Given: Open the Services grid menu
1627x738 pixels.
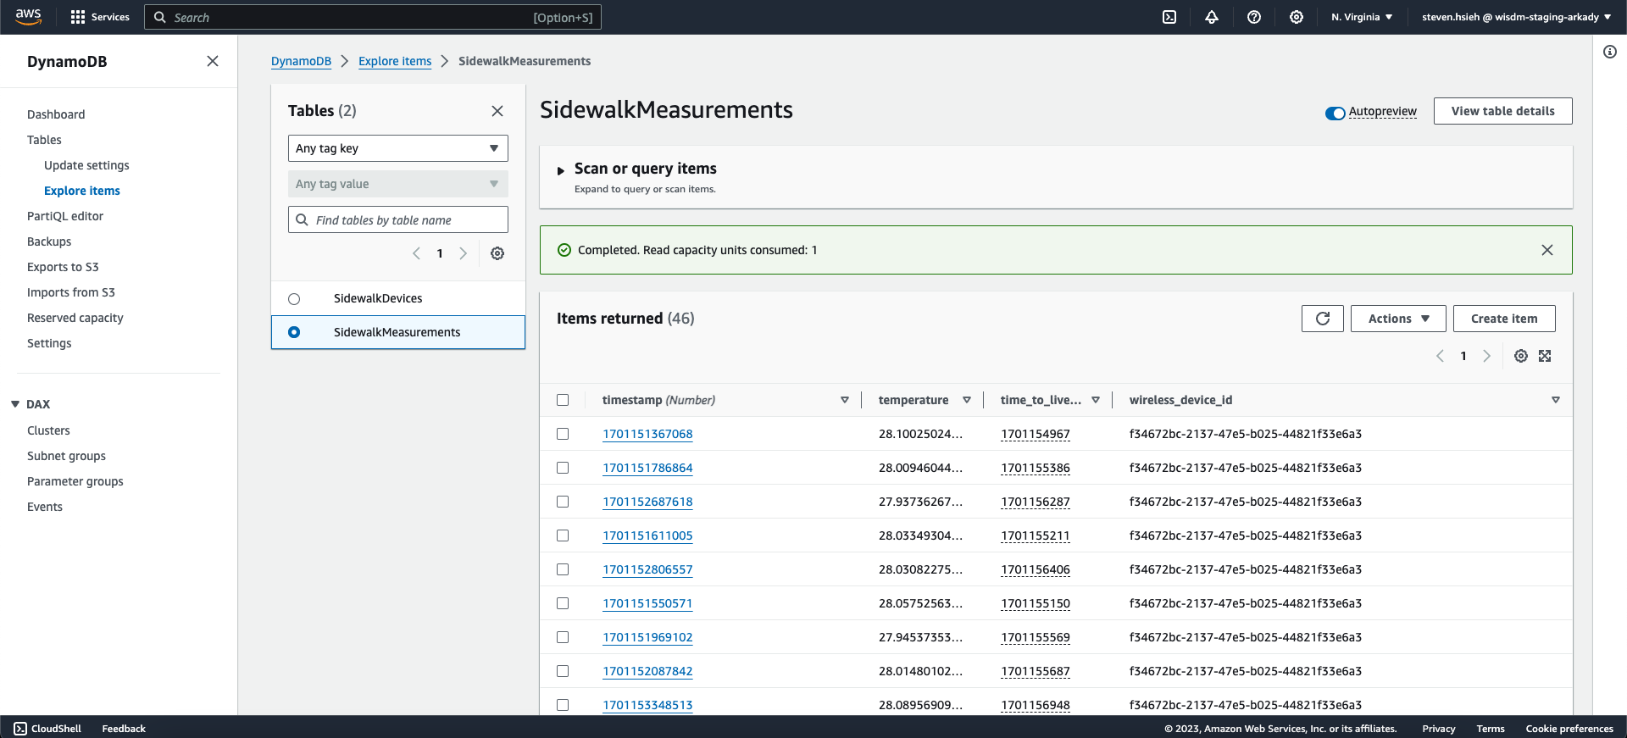Looking at the screenshot, I should 100,17.
